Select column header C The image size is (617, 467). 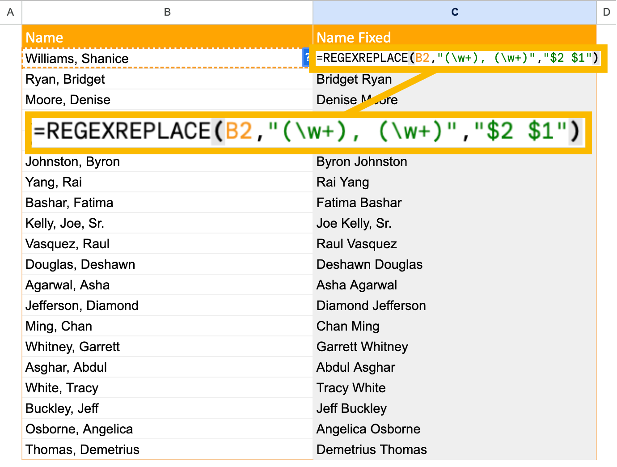coord(455,12)
